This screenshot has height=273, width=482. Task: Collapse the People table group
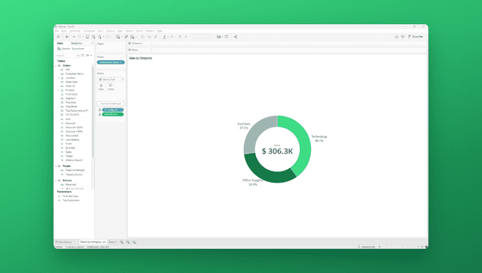pos(56,166)
